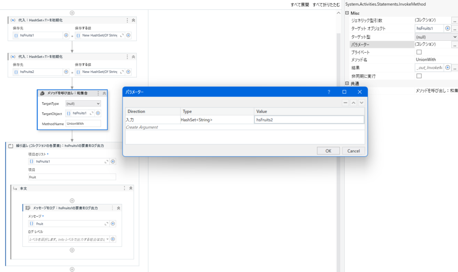Click the move-parameter-up arrow in parameter dialog
The image size is (458, 272).
354,102
